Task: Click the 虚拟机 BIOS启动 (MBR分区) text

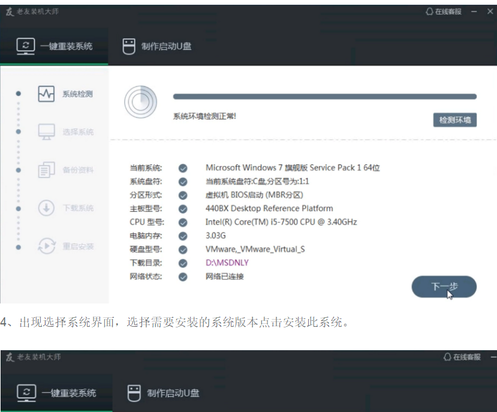Action: click(254, 195)
